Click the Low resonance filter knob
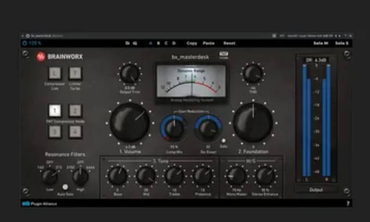Image resolution: width=370 pixels, height=222 pixels. [x=50, y=177]
